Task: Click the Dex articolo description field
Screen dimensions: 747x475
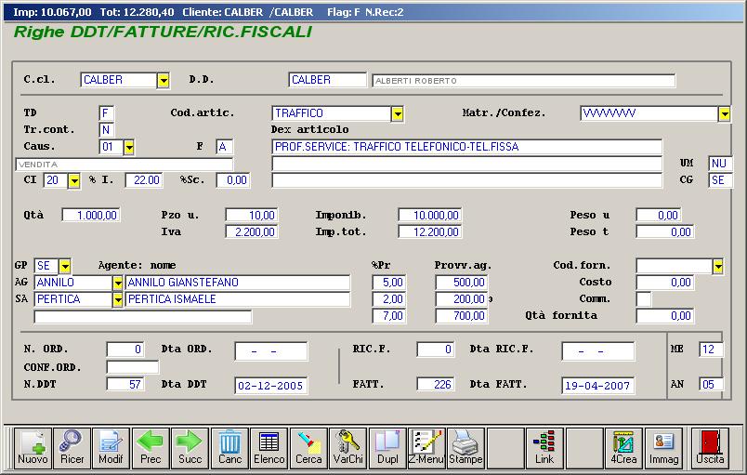Action: point(466,147)
